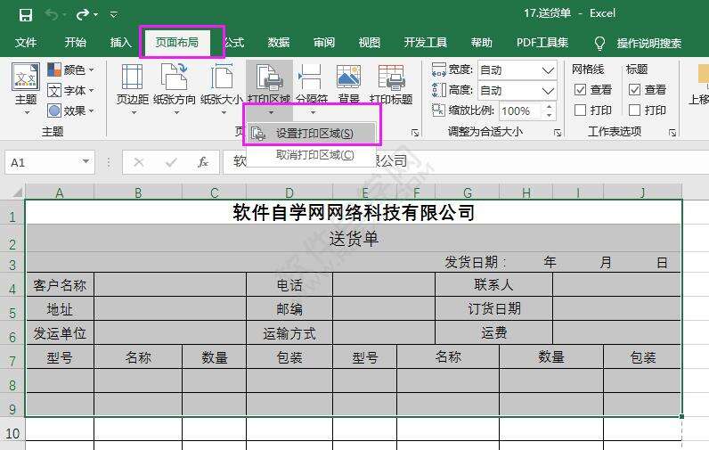This screenshot has width=709, height=450.
Task: Open the 调整为合适大小 dialog launcher
Action: point(558,133)
